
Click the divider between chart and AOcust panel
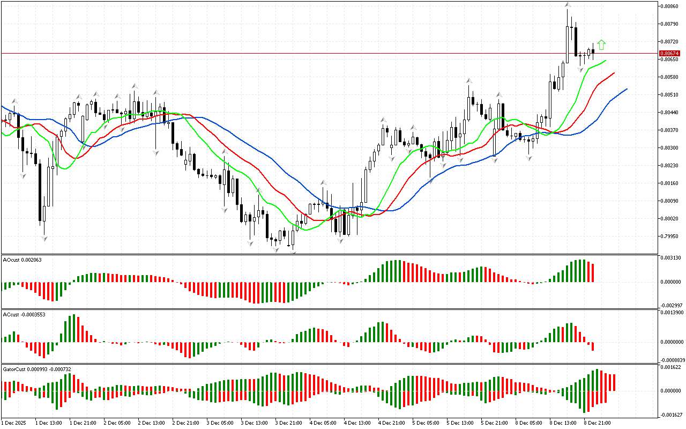328,254
